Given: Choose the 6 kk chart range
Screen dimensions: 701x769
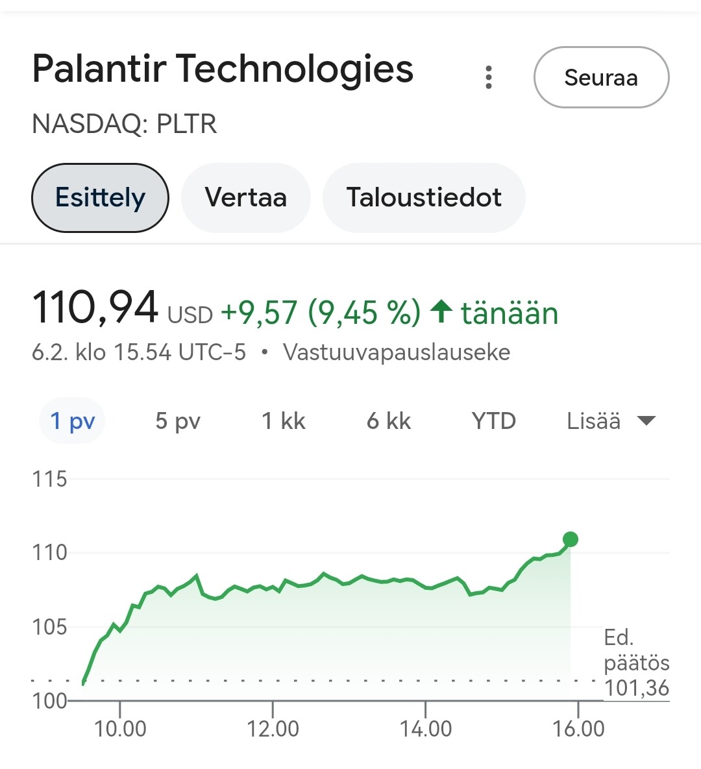Looking at the screenshot, I should (389, 421).
